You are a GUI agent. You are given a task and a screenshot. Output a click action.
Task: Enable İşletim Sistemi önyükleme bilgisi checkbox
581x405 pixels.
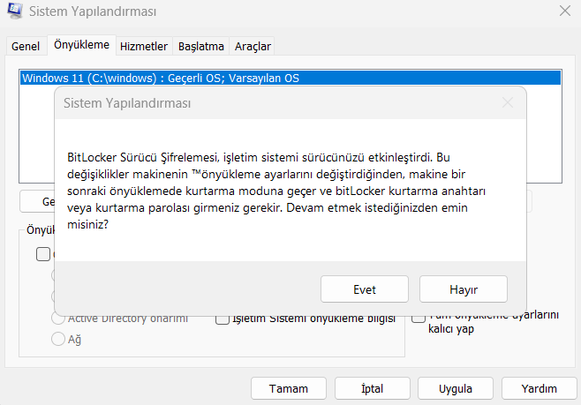223,318
